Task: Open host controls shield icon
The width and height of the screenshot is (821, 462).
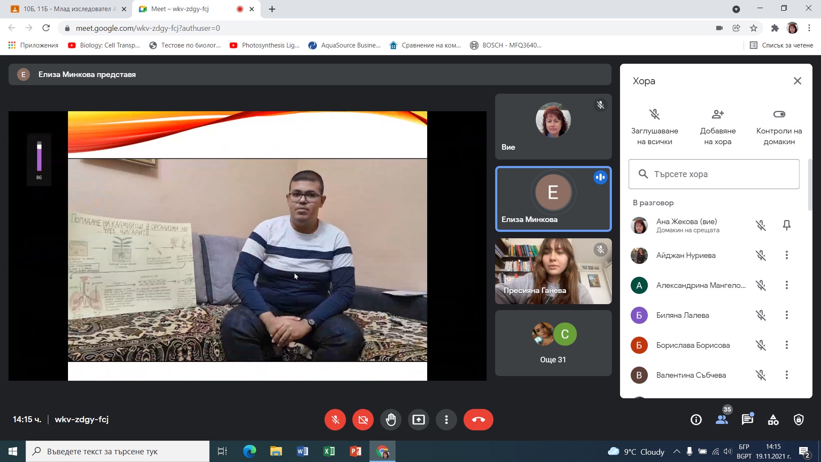Action: tap(798, 420)
